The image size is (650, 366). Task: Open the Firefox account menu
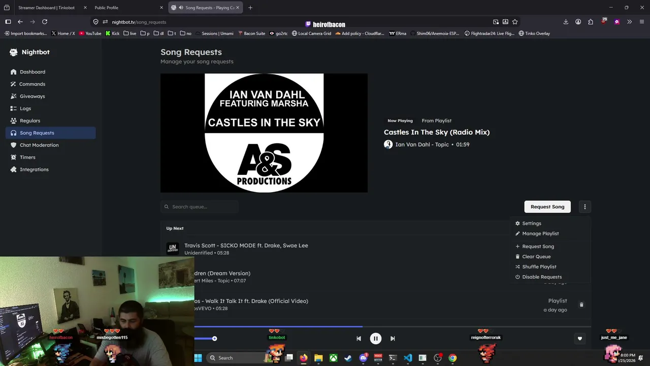pos(578,22)
